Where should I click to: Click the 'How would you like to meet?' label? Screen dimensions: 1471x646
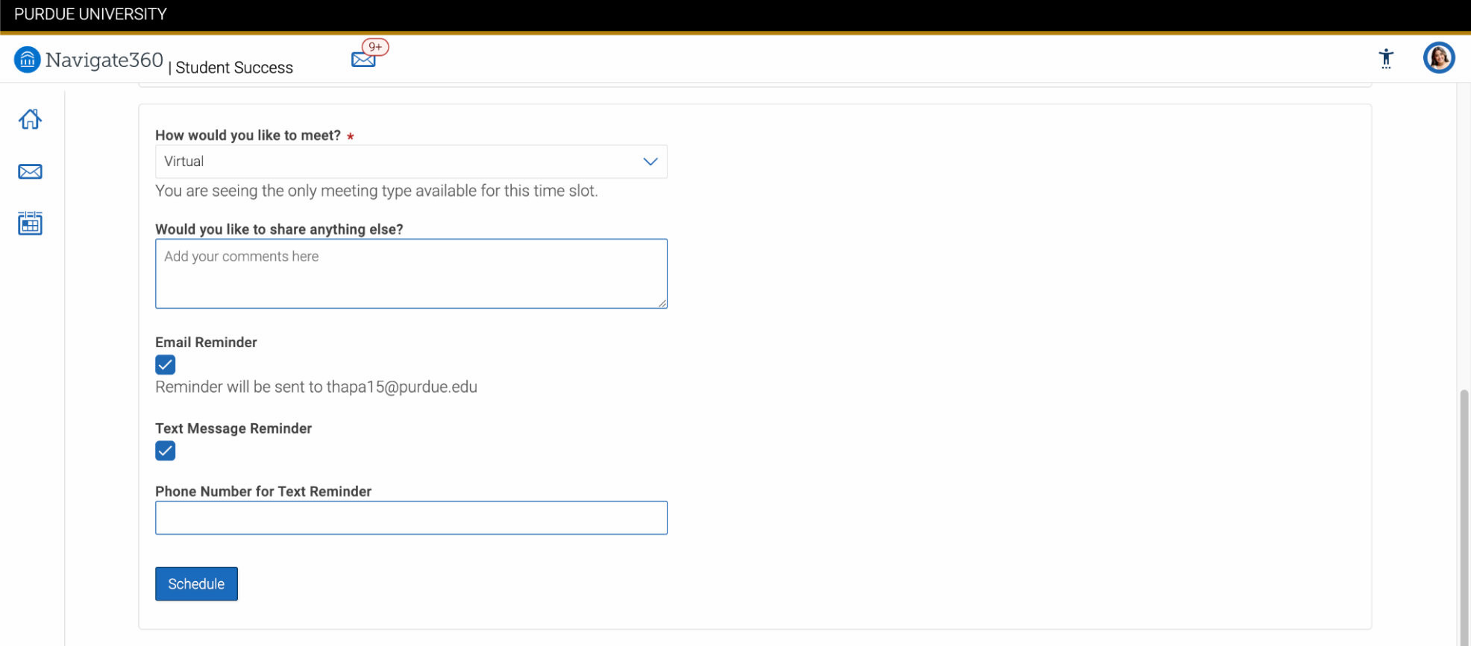coord(248,136)
